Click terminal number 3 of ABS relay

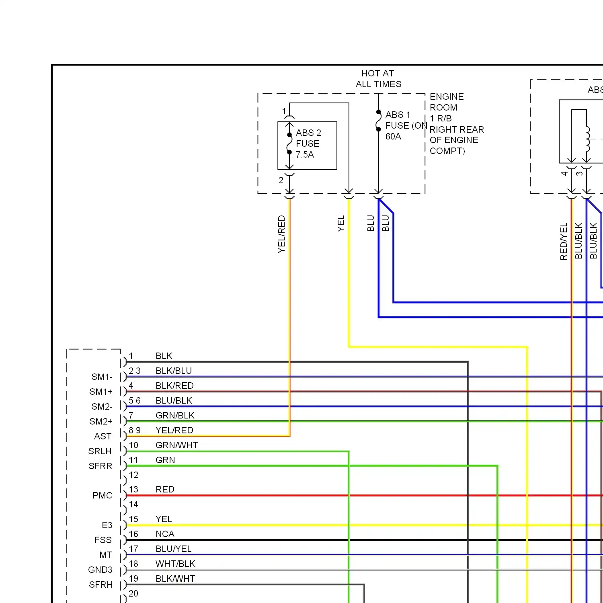point(579,173)
